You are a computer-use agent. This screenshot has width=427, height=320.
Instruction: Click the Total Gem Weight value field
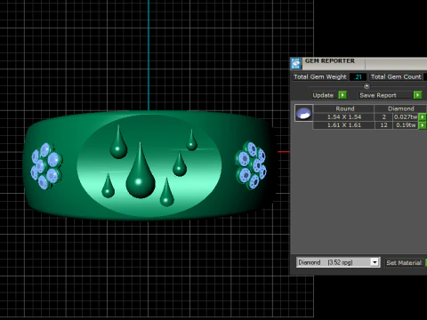click(x=358, y=77)
